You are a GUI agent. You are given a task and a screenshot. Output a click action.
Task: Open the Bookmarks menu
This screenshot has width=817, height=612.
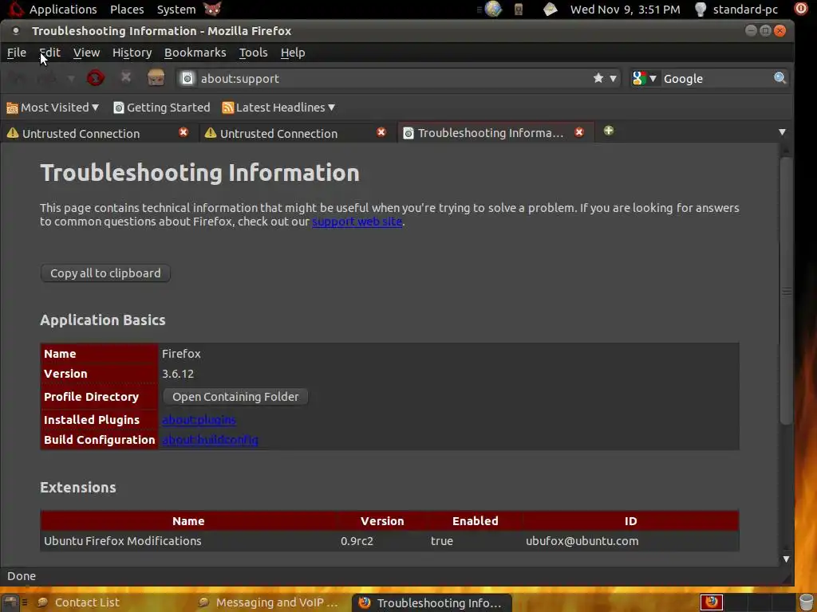pyautogui.click(x=195, y=53)
